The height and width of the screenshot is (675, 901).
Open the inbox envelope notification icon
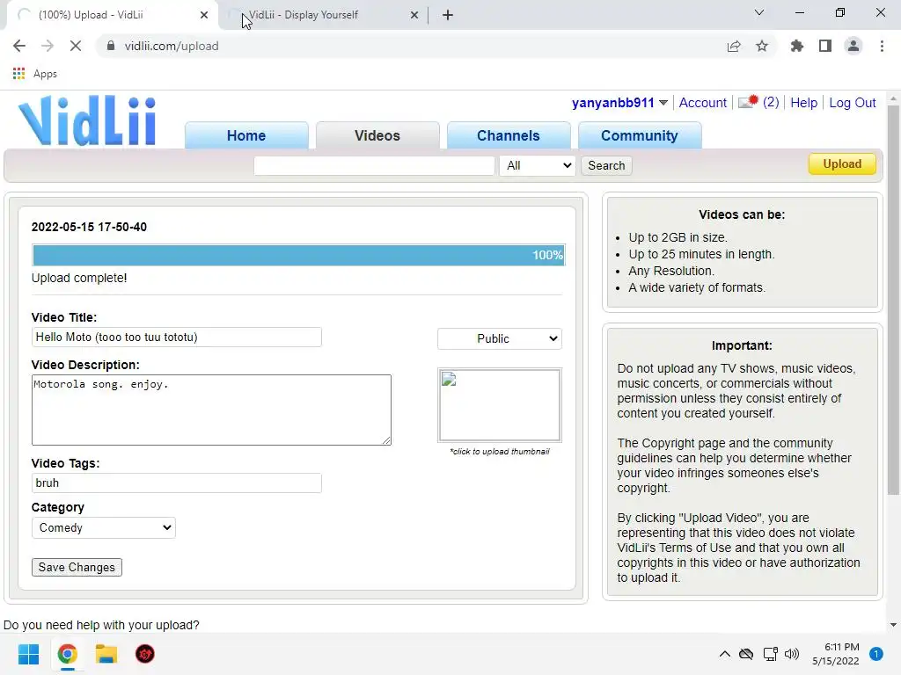(x=748, y=102)
